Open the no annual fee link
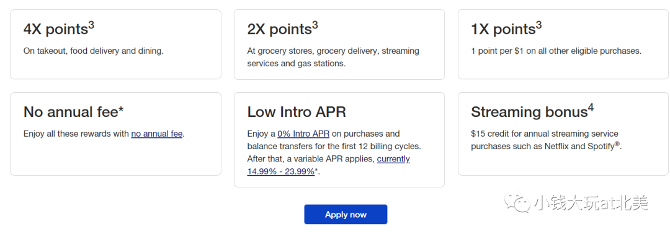This screenshot has width=670, height=232. tap(157, 134)
